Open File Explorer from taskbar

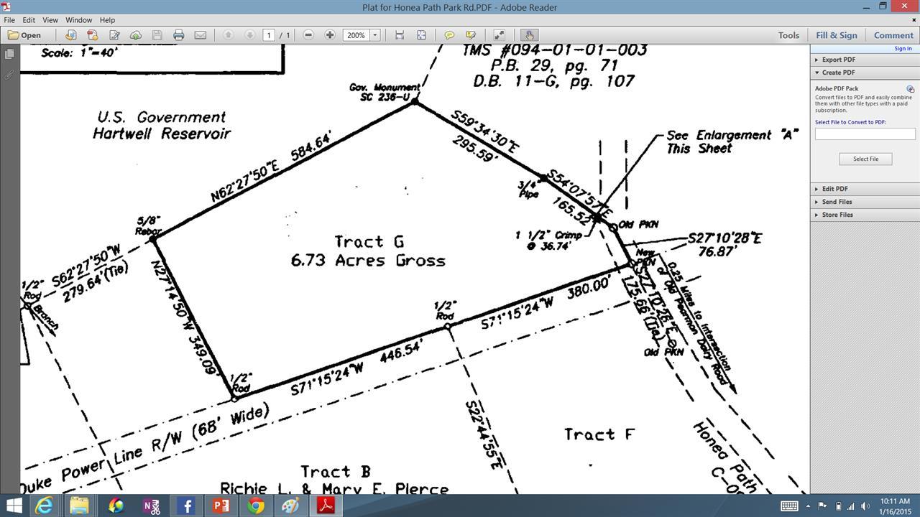pos(79,506)
